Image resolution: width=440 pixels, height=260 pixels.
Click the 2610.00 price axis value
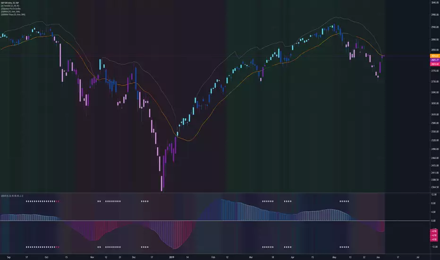pyautogui.click(x=435, y=114)
